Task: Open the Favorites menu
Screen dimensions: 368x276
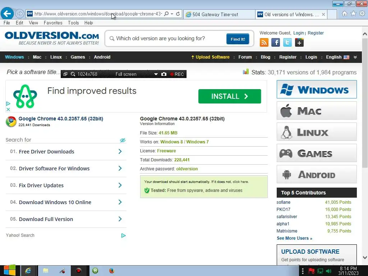Action: 53,23
